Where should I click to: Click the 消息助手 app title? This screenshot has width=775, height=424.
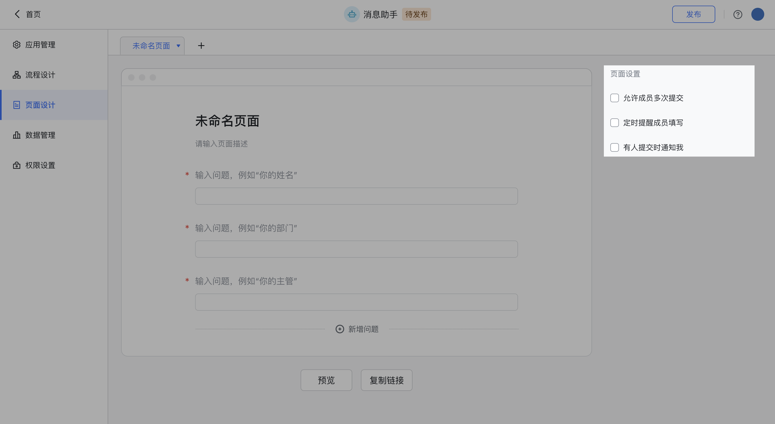[380, 14]
